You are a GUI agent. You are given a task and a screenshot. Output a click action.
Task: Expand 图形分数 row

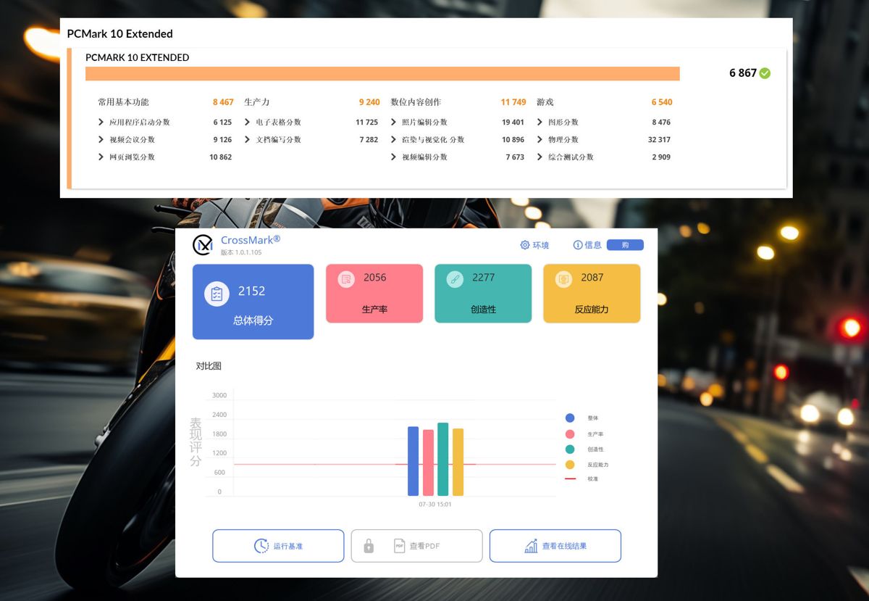(x=540, y=123)
